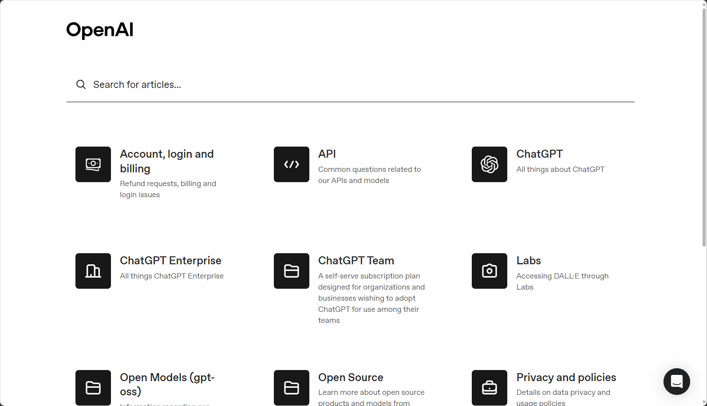The width and height of the screenshot is (707, 406).
Task: Open the Privacy and policies briefcase icon
Action: [490, 388]
